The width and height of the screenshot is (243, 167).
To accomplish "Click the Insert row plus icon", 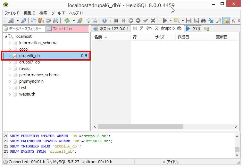I will coord(131,21).
